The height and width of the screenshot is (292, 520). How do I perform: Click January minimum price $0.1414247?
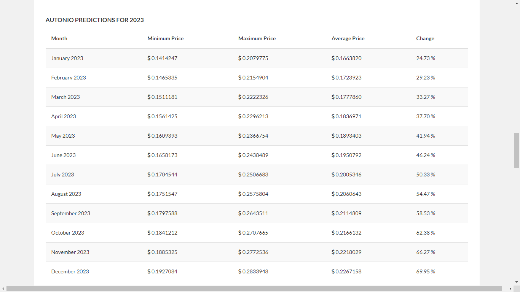pos(163,58)
